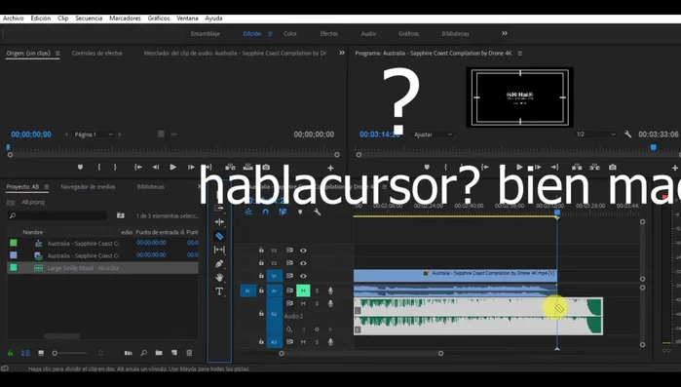Viewport: 681px width, 387px height.
Task: Click the Source monitor Insert button
Action: (230, 168)
